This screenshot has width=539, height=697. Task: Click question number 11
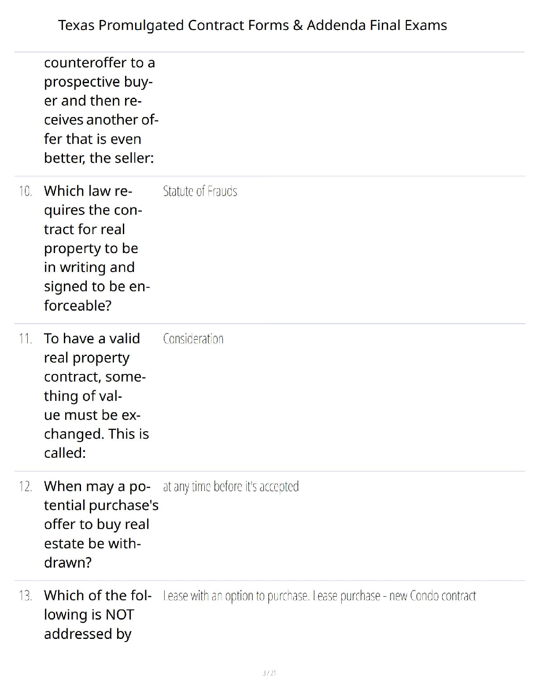[x=26, y=339]
